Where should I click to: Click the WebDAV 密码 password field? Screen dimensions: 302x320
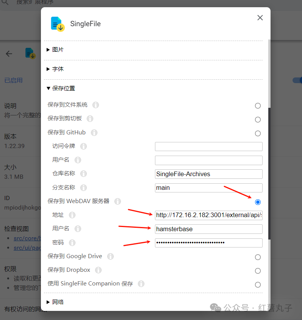point(208,243)
